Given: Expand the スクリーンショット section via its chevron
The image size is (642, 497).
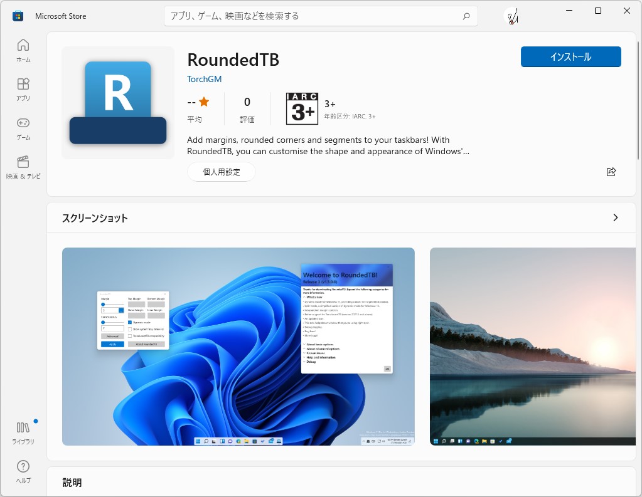Looking at the screenshot, I should click(x=616, y=217).
